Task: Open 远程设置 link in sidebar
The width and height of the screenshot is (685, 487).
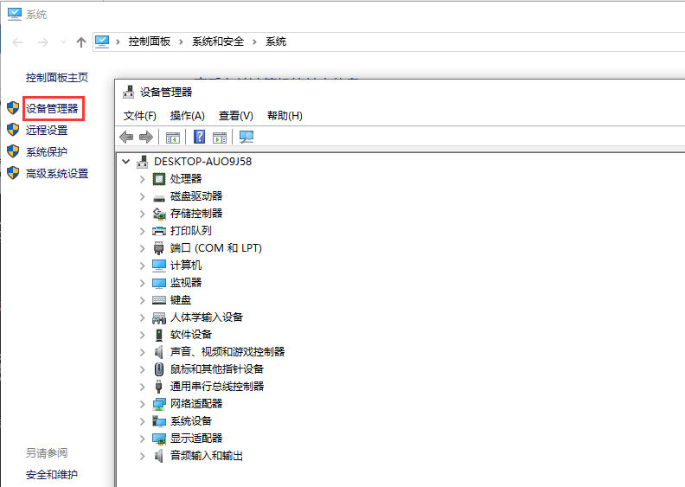Action: (47, 130)
